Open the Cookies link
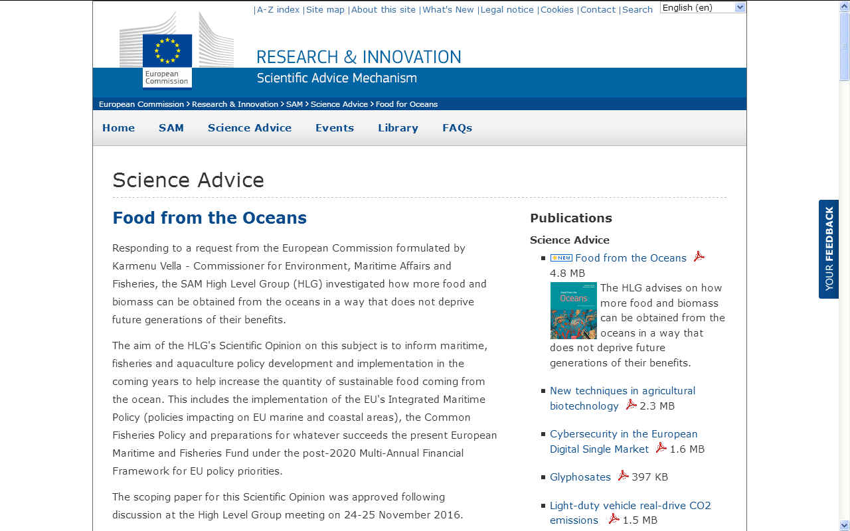Viewport: 850px width, 531px height. [557, 9]
